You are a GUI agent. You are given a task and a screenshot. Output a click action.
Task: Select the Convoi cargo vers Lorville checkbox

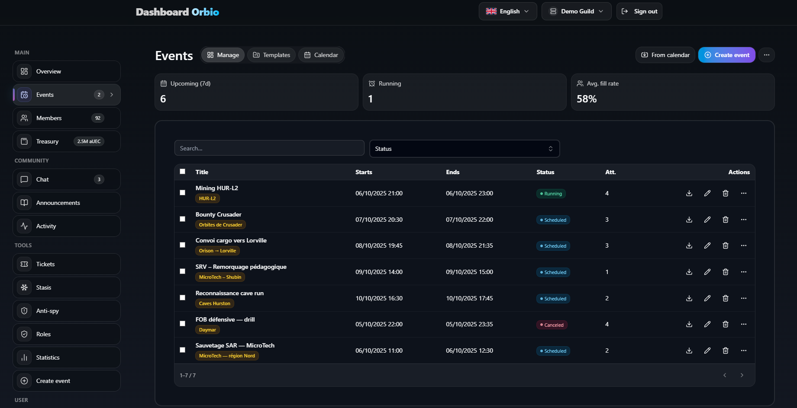point(183,245)
